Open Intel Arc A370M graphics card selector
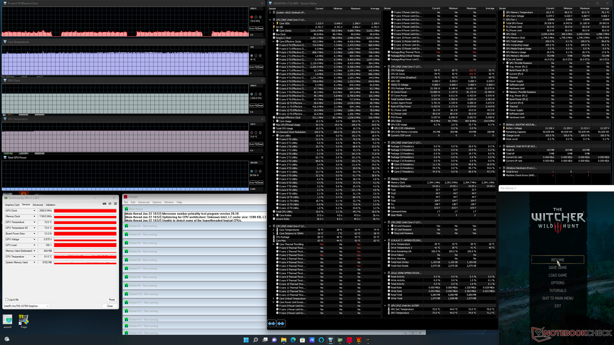614x345 pixels. tap(26, 306)
